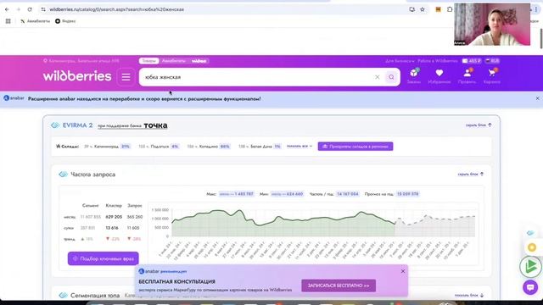This screenshot has height=305, width=543.
Task: Open the purple chat support bubble
Action: tap(530, 287)
